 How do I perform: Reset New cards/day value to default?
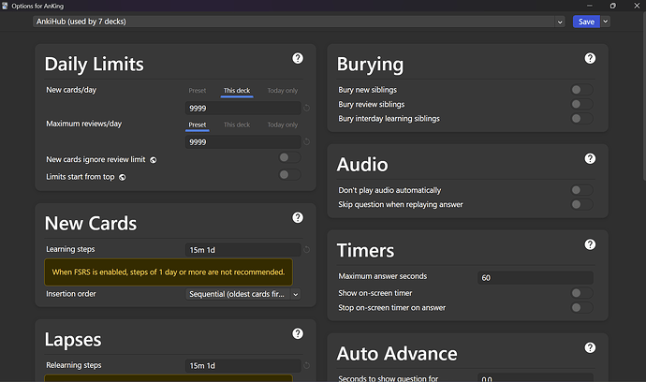click(307, 109)
